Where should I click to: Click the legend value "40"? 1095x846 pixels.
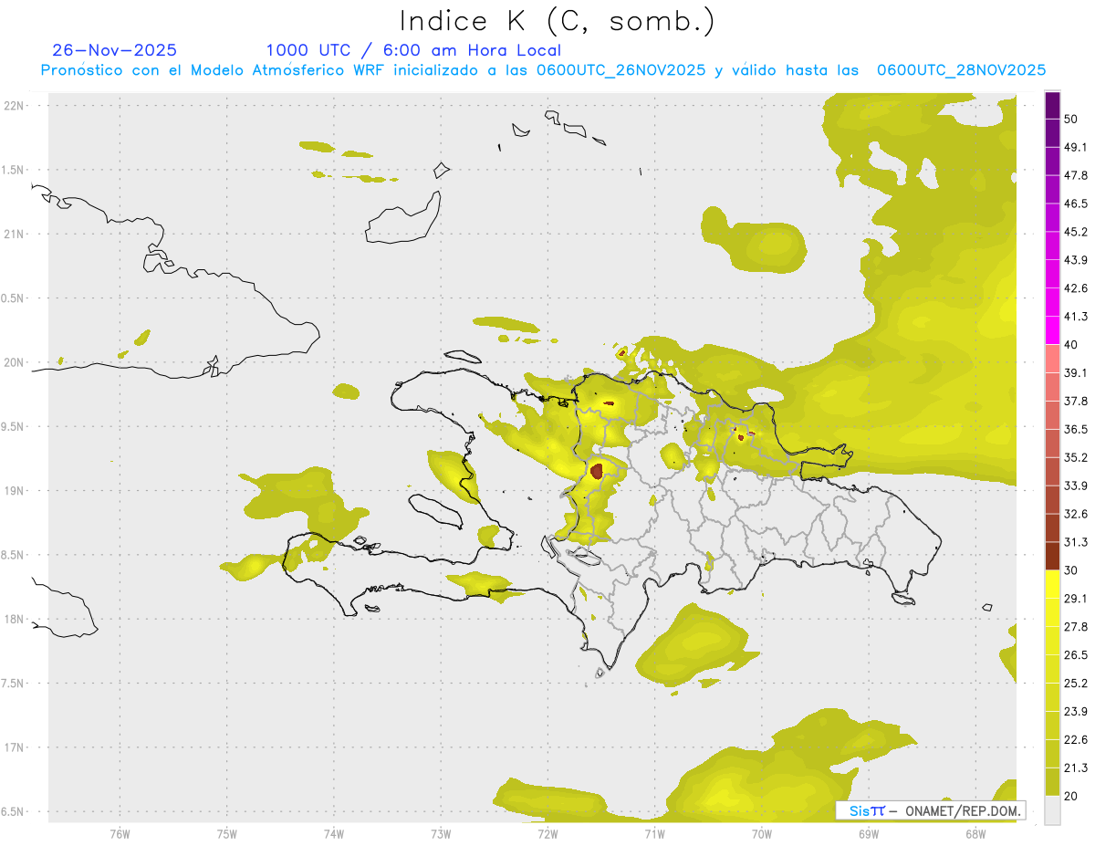(1071, 345)
